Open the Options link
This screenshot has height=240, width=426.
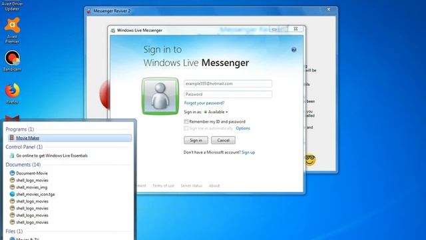[243, 128]
